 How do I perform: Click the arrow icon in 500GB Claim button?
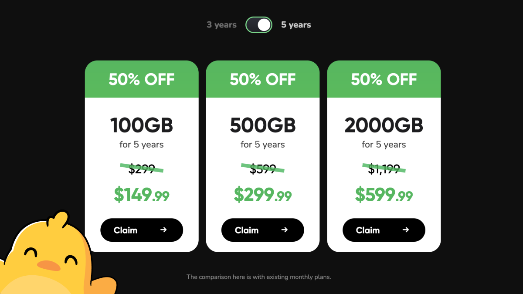[285, 230]
